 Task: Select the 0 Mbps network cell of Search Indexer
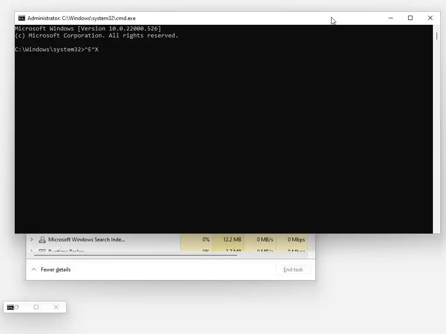pos(292,240)
